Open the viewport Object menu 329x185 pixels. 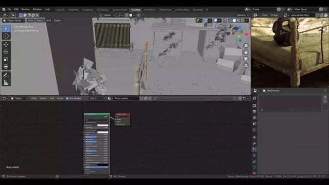(57, 21)
